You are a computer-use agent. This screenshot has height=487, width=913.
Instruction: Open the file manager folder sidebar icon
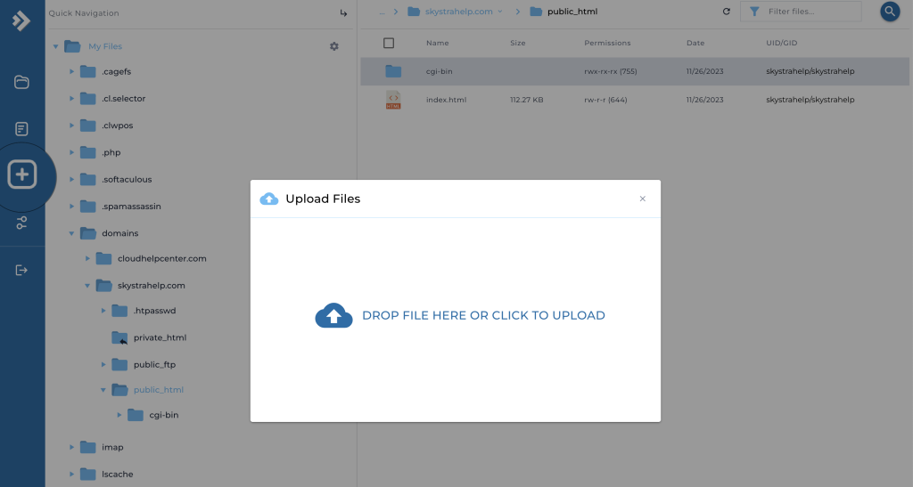(22, 83)
